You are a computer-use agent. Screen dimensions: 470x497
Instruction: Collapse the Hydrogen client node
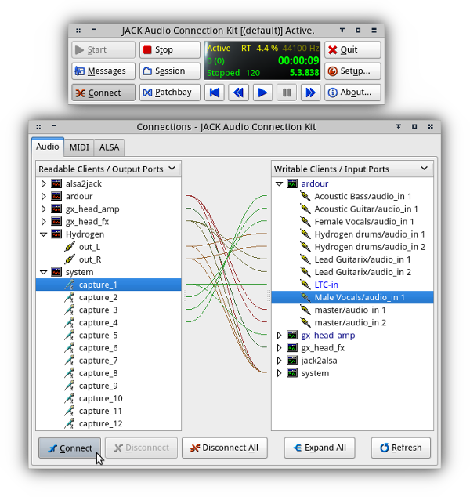(44, 234)
